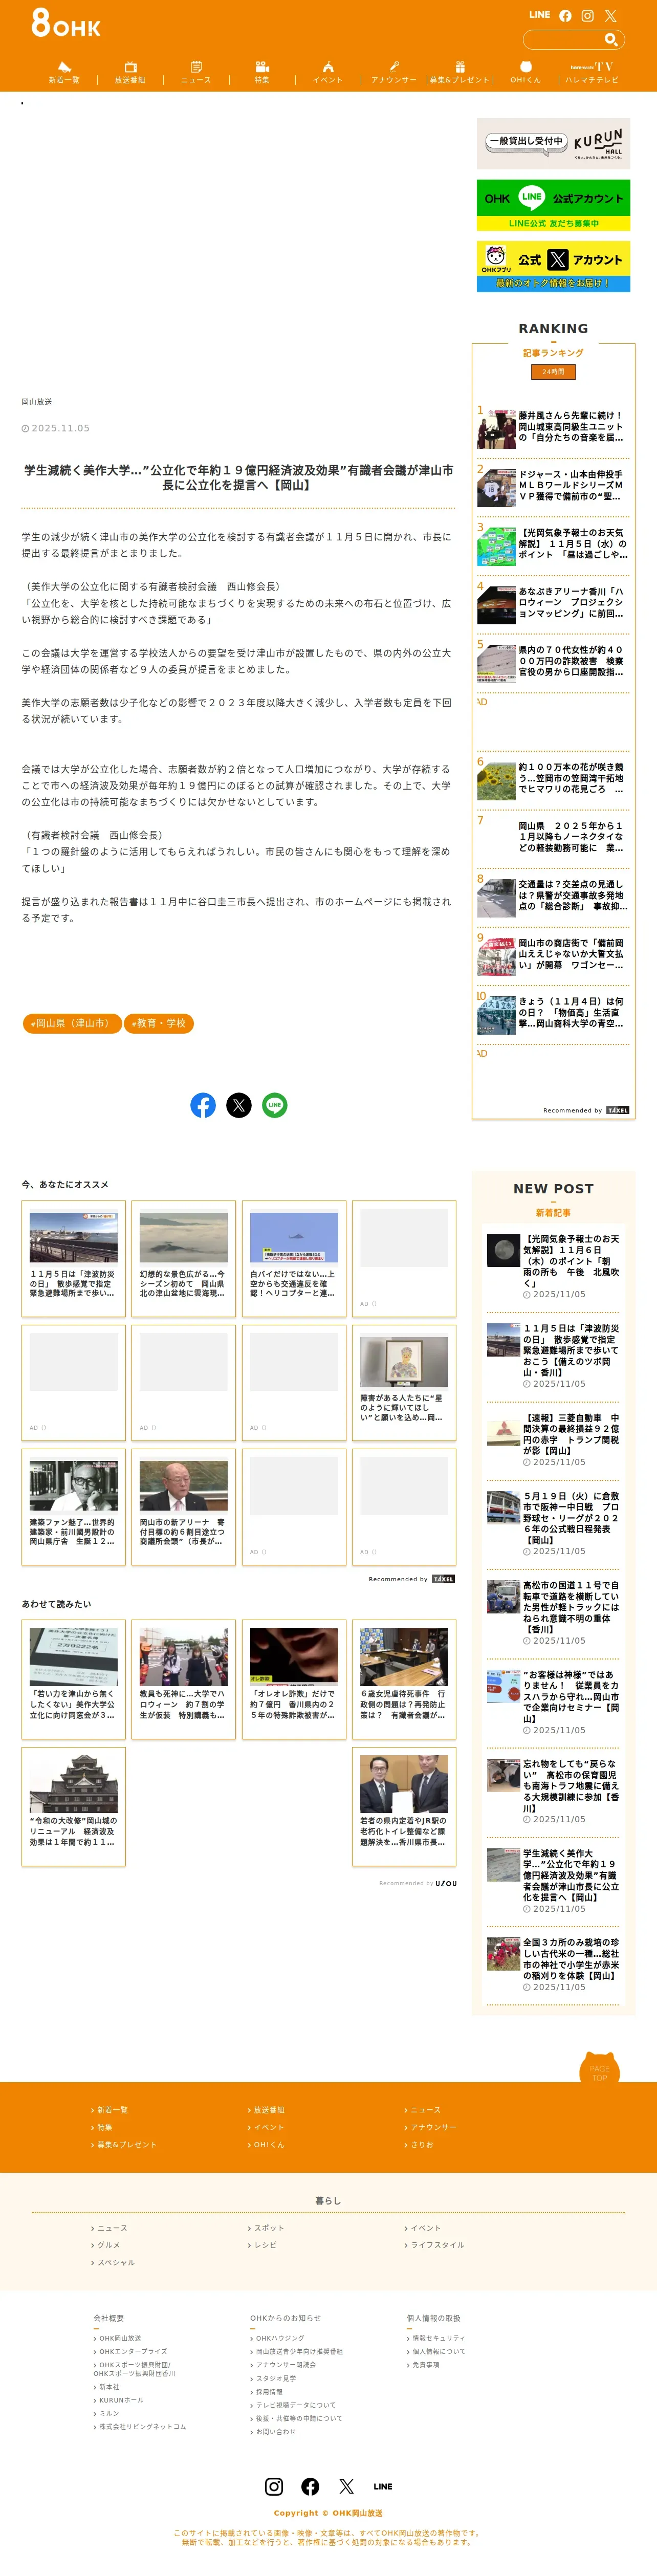This screenshot has height=2576, width=657.
Task: Open the X icon in the header
Action: [610, 15]
